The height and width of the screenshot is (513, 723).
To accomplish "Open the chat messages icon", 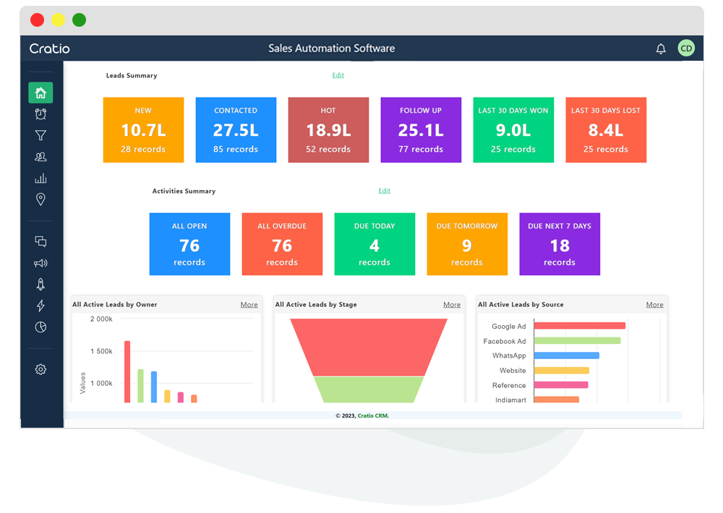I will [x=40, y=242].
